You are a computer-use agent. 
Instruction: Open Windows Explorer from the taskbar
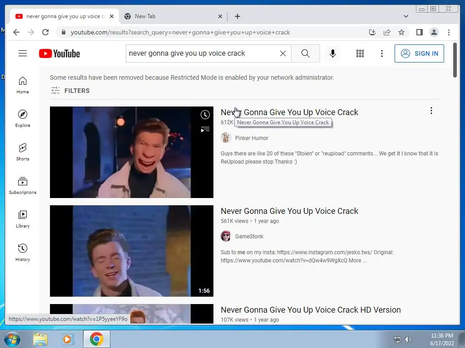point(40,339)
